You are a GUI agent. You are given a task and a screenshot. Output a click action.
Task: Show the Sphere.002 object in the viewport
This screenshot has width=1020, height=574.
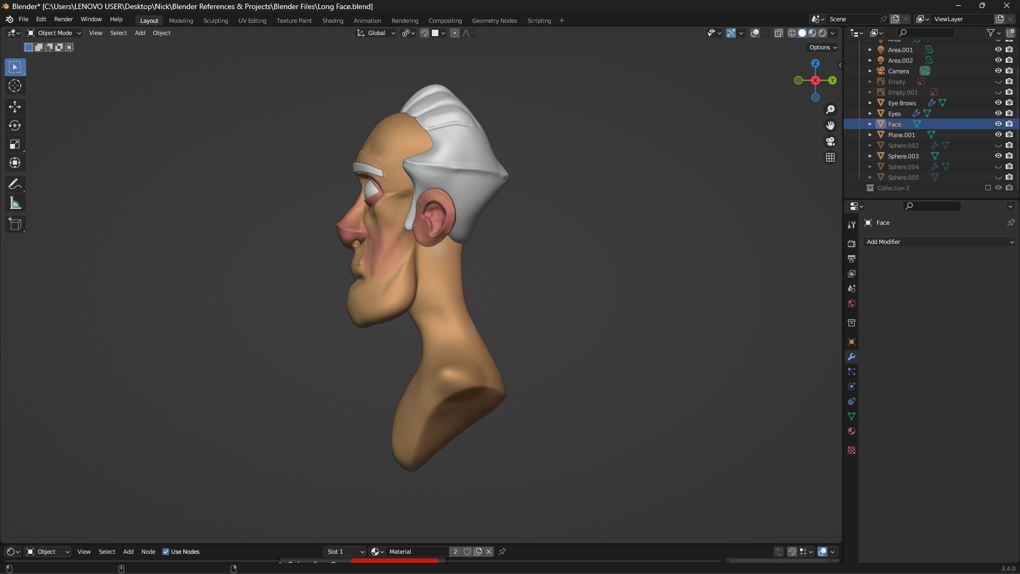998,145
